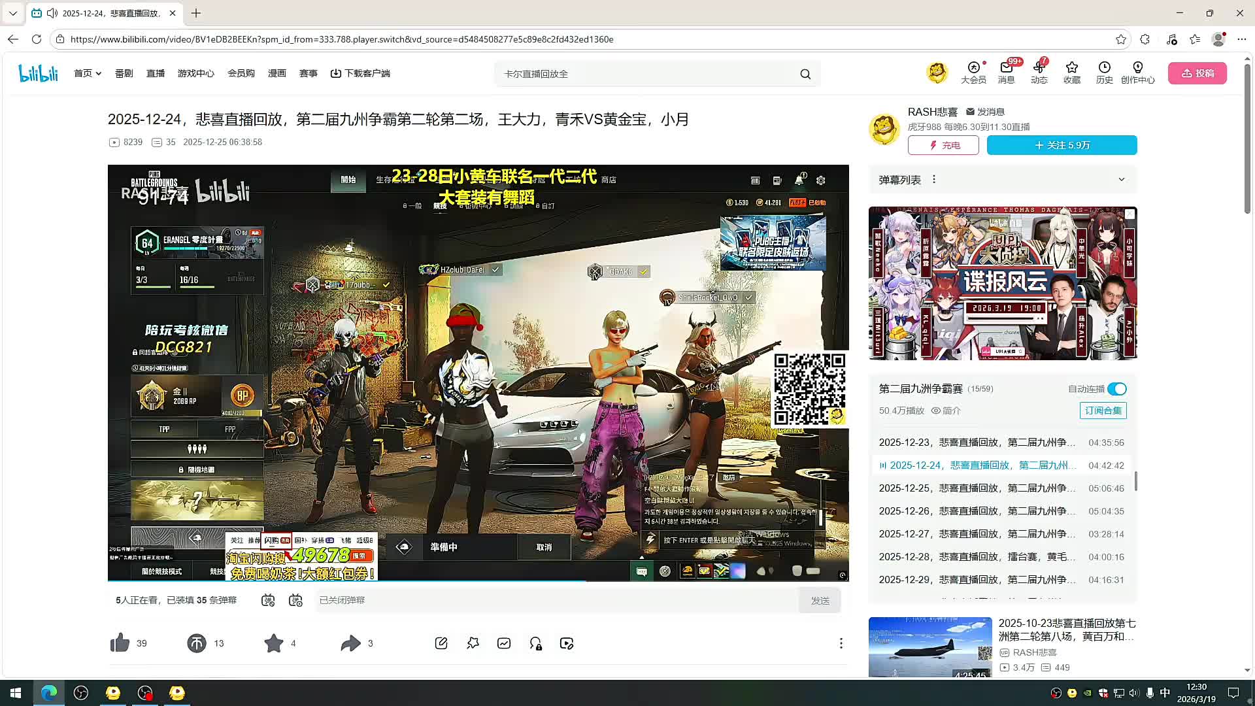This screenshot has width=1255, height=706.
Task: Toggle the 自动连播 autoplay switch
Action: (1117, 389)
